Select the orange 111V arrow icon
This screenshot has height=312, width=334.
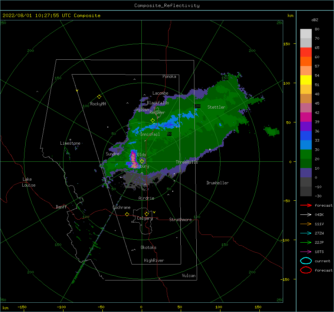pos(306,224)
